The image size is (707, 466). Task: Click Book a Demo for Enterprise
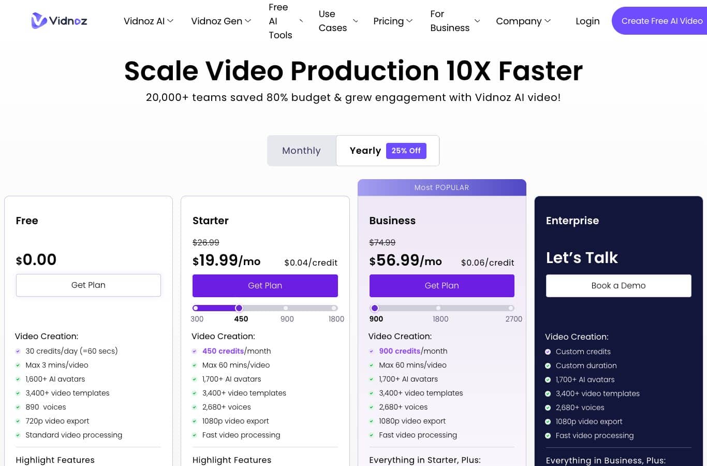pyautogui.click(x=618, y=286)
